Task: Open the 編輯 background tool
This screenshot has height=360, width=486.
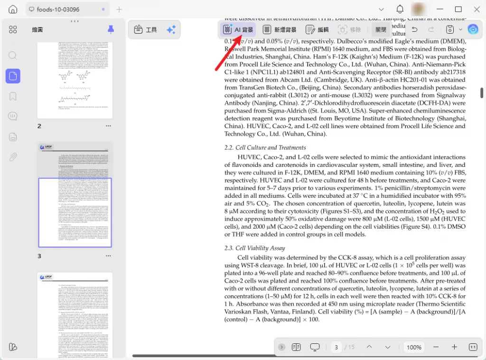Action: tap(317, 29)
